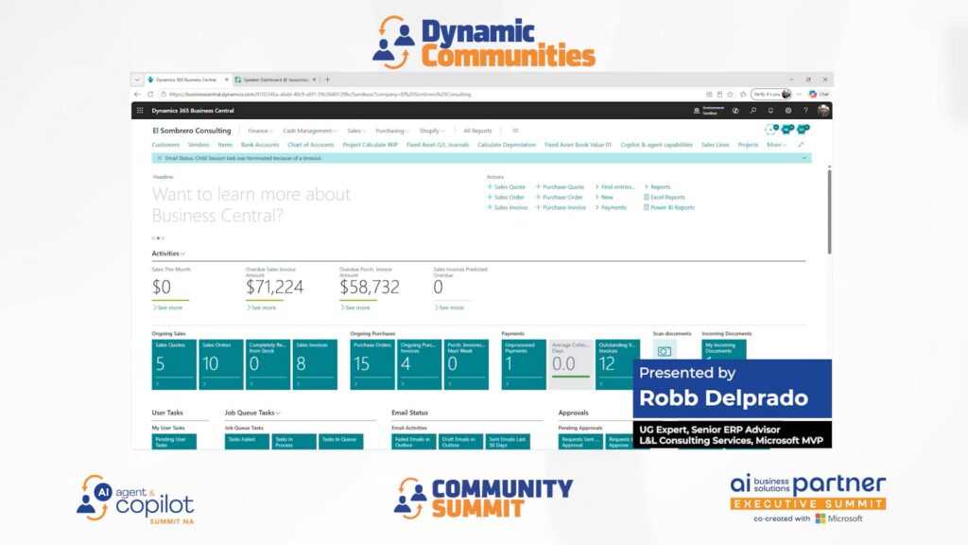Screen dimensions: 968x545
Task: Open the Sales Orders tile showing 10
Action: coord(221,364)
